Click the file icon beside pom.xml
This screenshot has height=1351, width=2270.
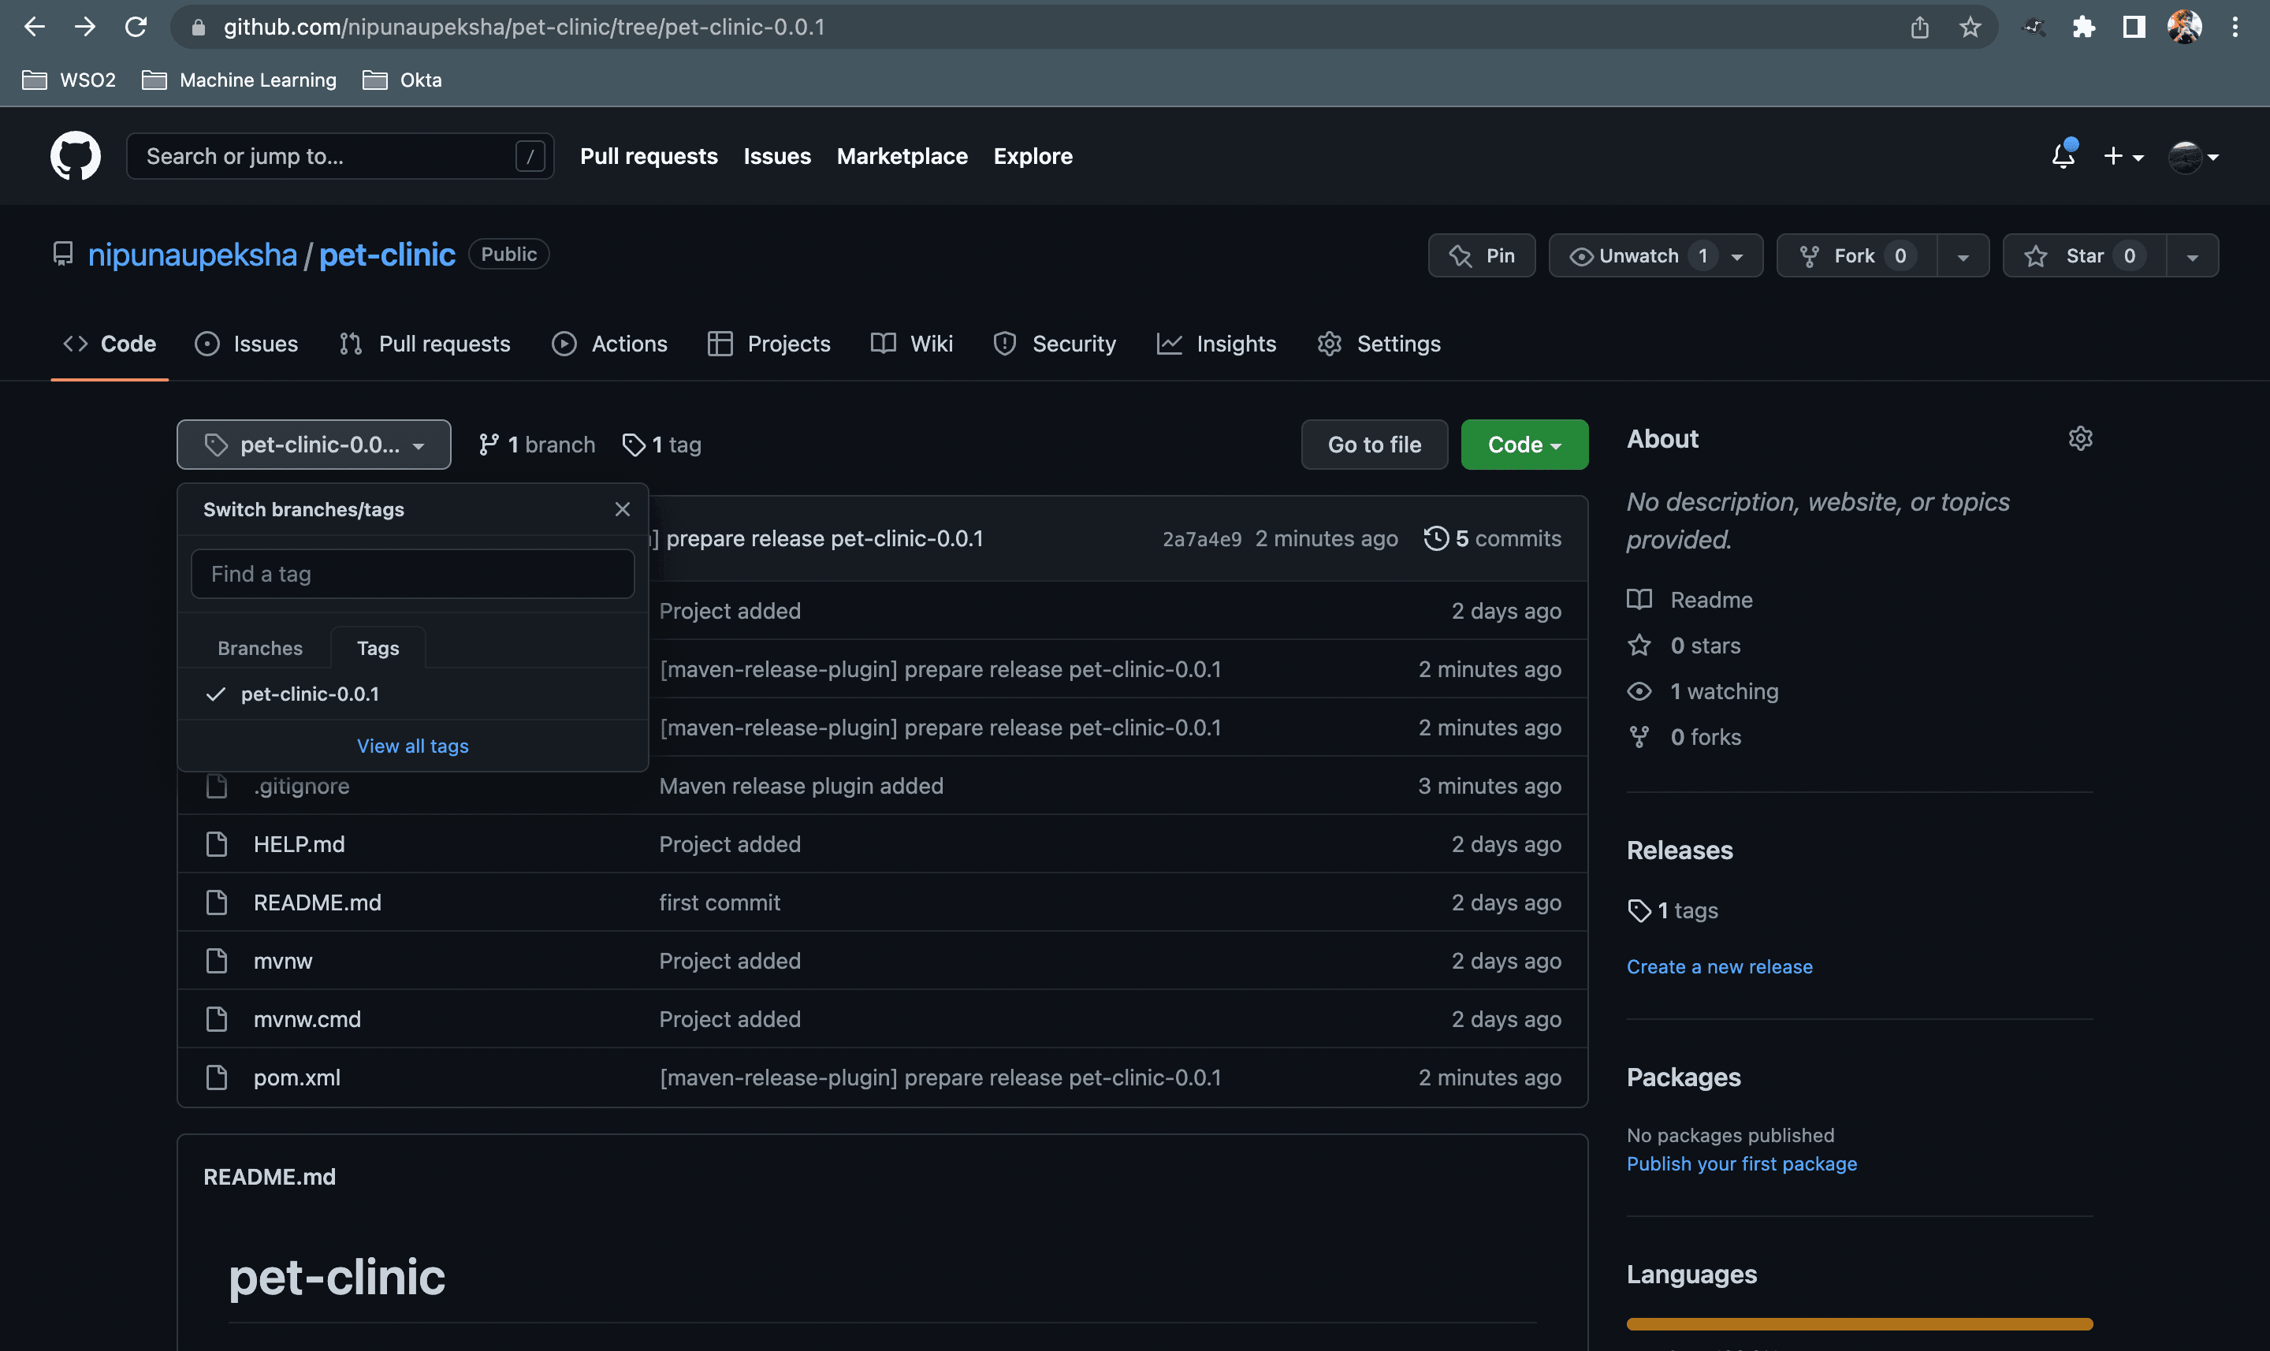pyautogui.click(x=217, y=1077)
